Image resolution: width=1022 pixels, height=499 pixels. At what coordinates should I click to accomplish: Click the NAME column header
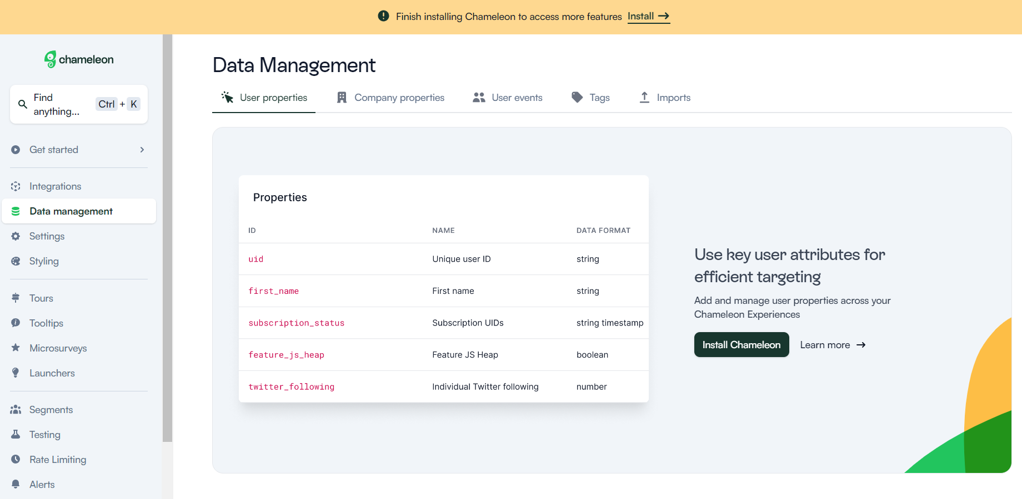coord(444,231)
